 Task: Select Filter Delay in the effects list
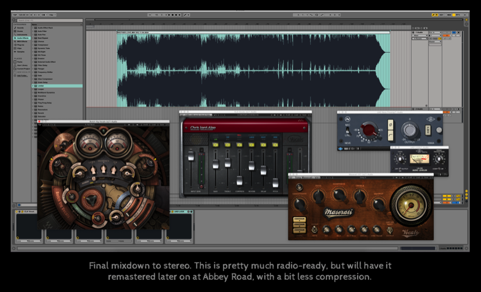click(43, 65)
